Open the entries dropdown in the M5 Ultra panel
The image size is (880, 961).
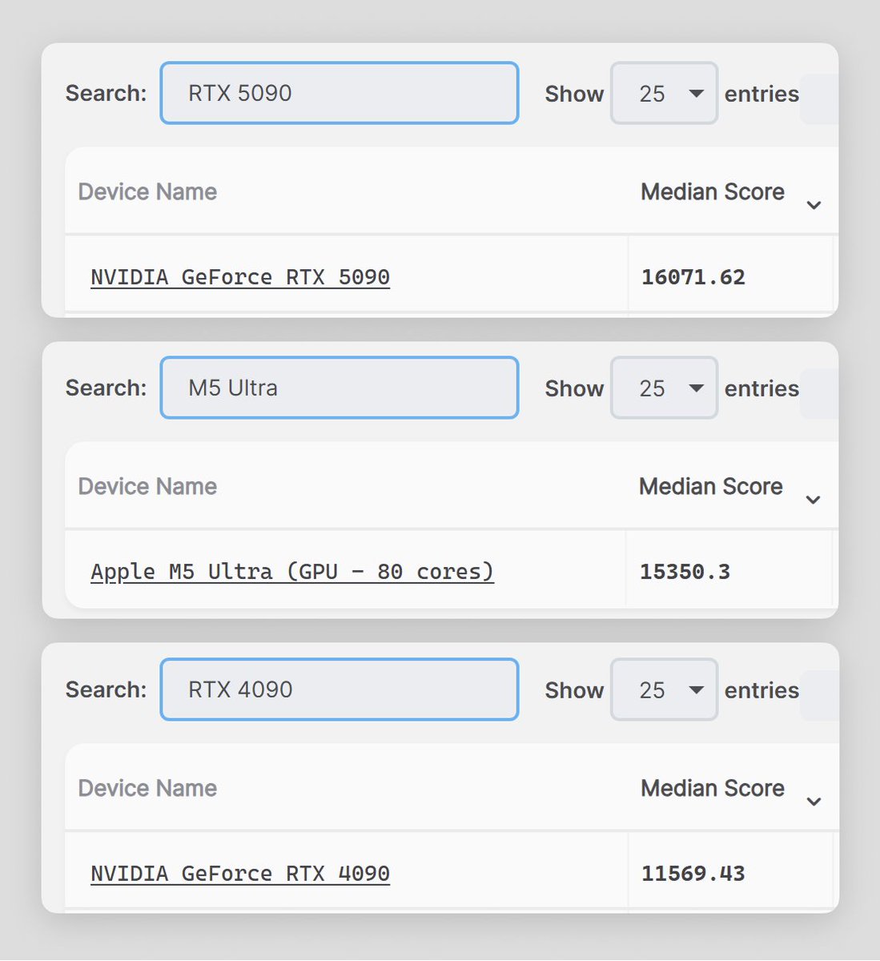click(664, 388)
